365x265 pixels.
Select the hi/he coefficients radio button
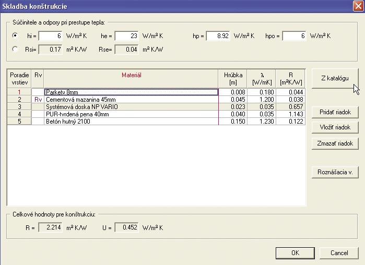click(15, 35)
